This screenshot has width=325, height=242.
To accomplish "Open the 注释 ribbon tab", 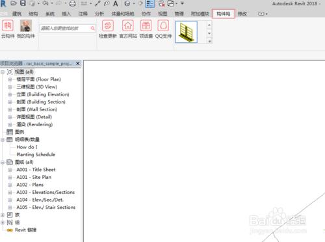I will (x=83, y=14).
